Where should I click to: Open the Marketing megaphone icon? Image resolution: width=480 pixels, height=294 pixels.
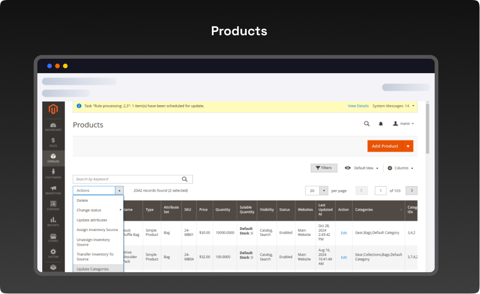(x=53, y=189)
